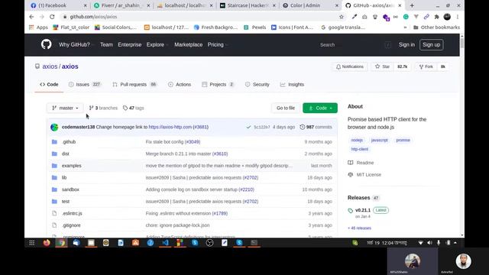Open the test folder
The image size is (489, 275).
66,202
